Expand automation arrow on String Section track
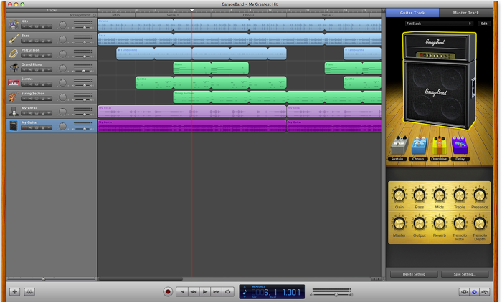 click(x=49, y=99)
